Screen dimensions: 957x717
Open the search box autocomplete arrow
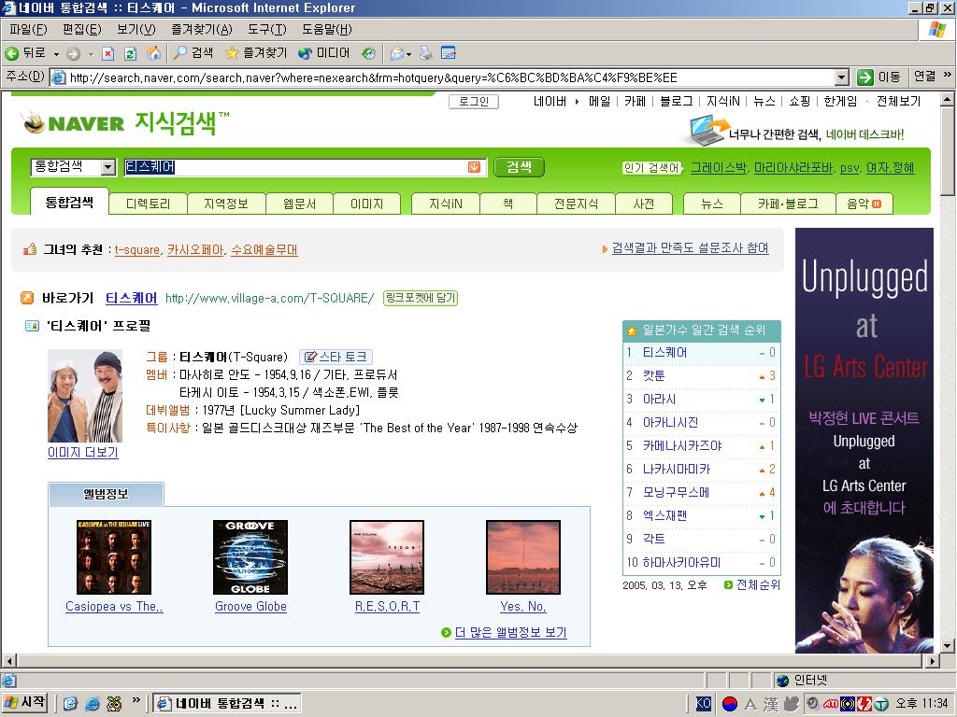click(x=474, y=167)
